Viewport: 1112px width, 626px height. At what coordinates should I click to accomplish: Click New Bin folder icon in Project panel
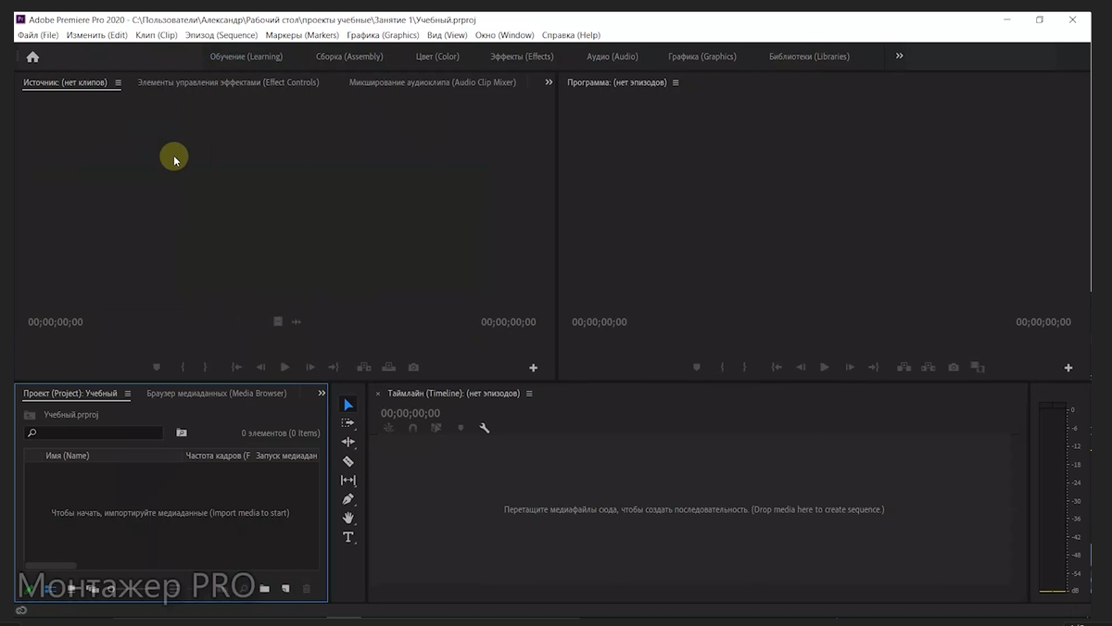(264, 589)
